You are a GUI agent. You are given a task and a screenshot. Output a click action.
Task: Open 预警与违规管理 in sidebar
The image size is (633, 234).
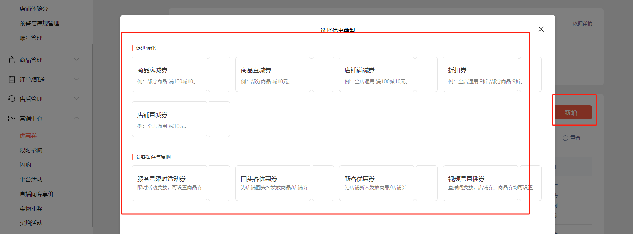click(x=39, y=23)
